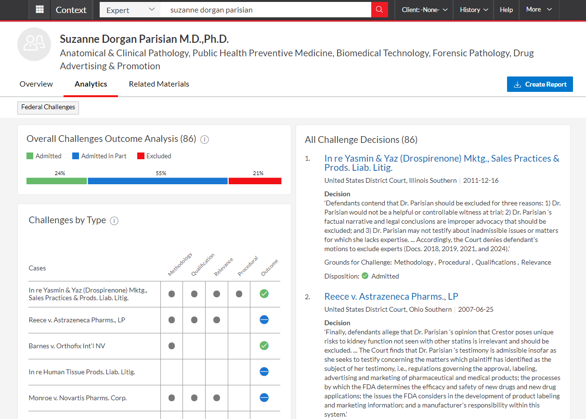Image resolution: width=586 pixels, height=419 pixels.
Task: Expand the Client -None- dropdown
Action: tap(424, 10)
